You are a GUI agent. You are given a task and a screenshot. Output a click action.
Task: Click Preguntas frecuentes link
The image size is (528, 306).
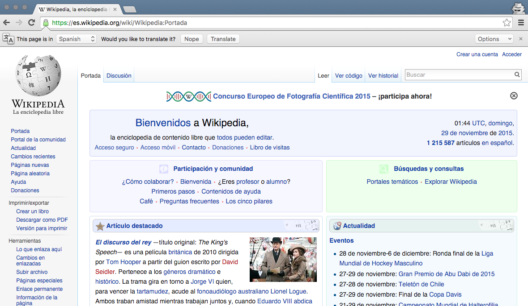(189, 201)
